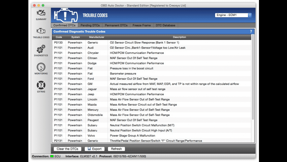Click the Refresh button
287x162 pixels.
(116, 149)
